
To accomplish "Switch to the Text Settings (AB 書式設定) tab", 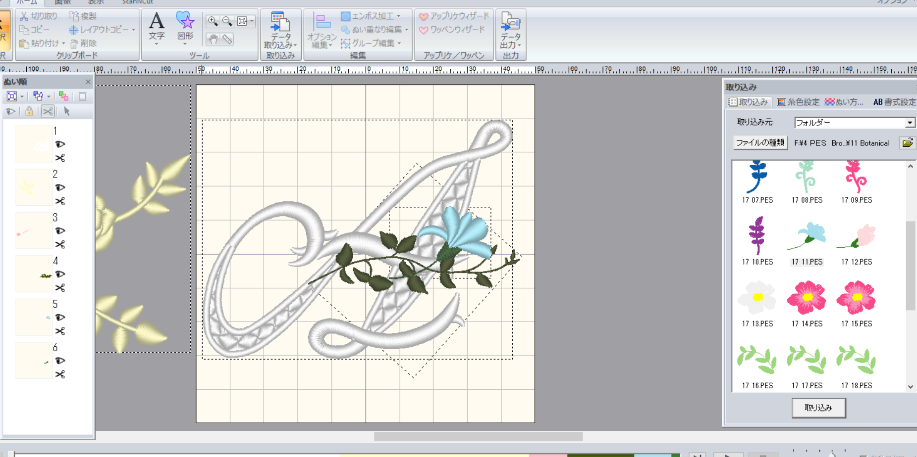I will point(894,102).
